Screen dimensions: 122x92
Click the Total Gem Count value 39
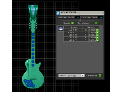101,17
